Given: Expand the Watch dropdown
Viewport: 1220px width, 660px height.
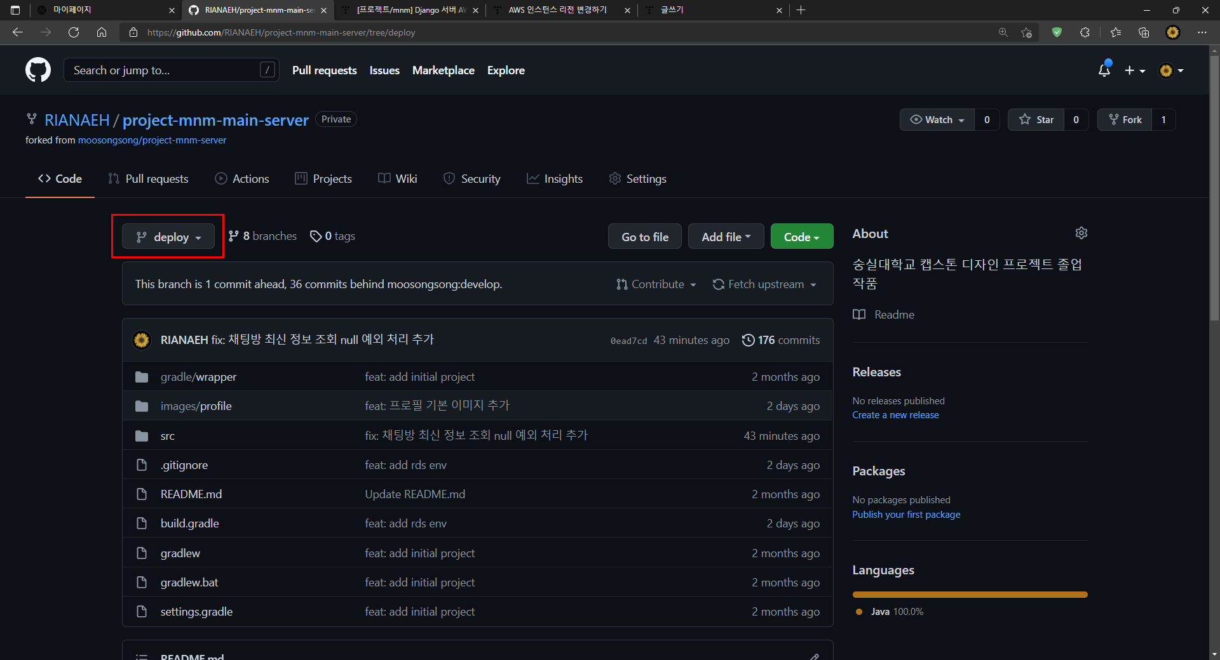Looking at the screenshot, I should click(937, 119).
